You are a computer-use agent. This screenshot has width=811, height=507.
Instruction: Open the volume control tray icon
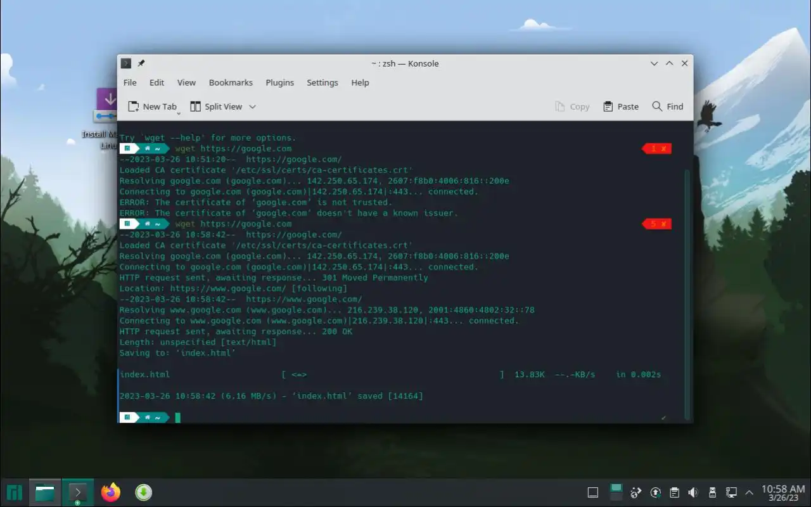click(x=693, y=492)
